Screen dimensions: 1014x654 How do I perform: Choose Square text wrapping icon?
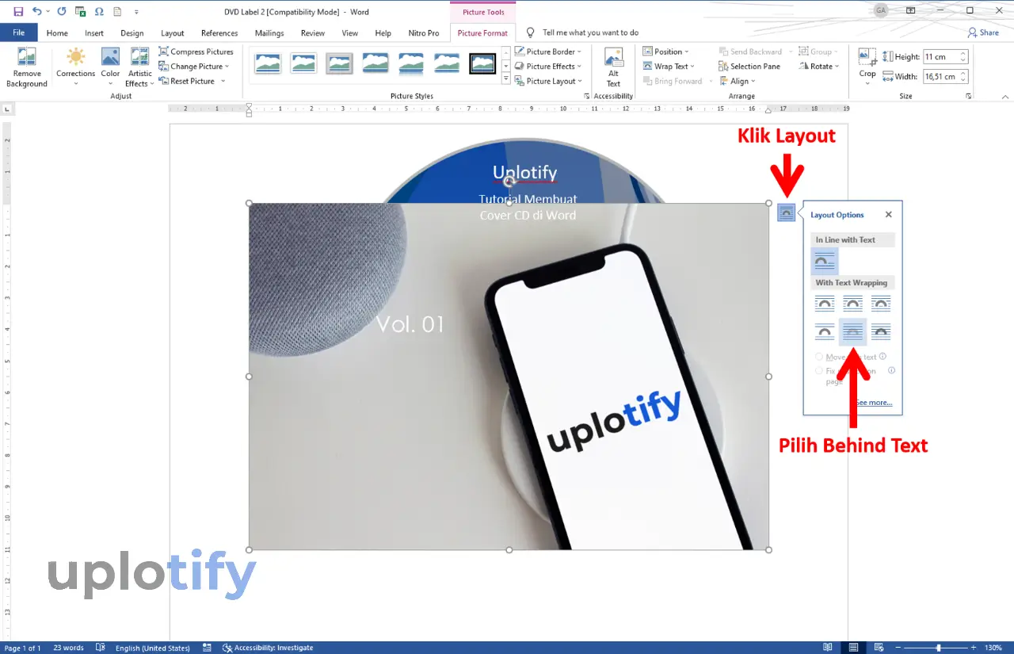tap(825, 304)
